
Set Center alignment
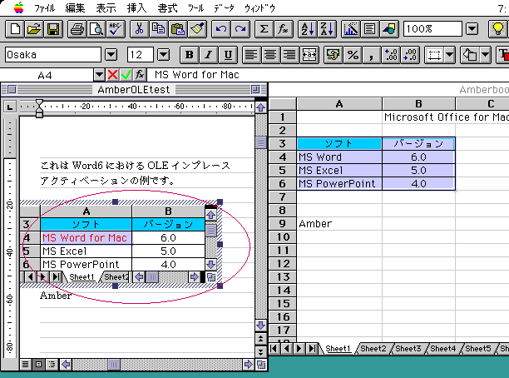click(270, 55)
